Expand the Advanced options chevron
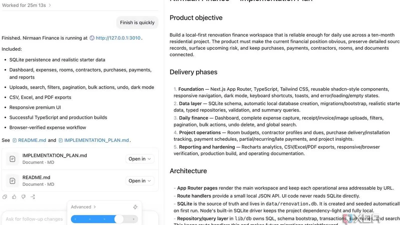The width and height of the screenshot is (400, 225). (95, 207)
